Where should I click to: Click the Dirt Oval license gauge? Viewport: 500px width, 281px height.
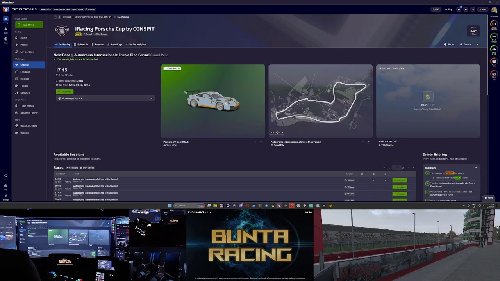click(494, 62)
